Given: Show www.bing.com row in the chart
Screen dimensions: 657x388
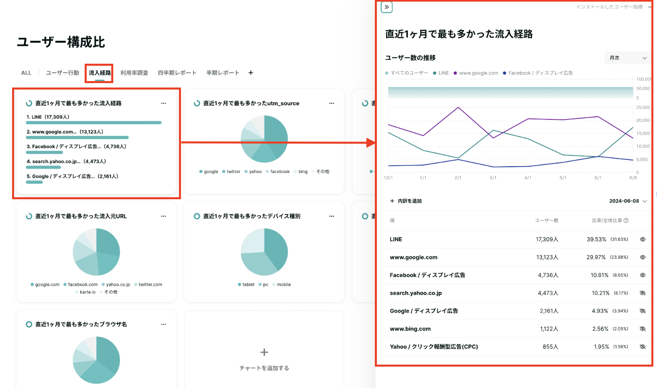Looking at the screenshot, I should coord(643,329).
